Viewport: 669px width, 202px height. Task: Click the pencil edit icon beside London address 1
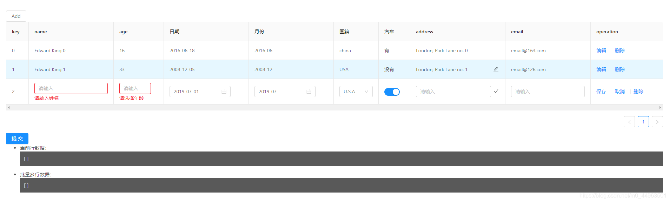(x=496, y=69)
